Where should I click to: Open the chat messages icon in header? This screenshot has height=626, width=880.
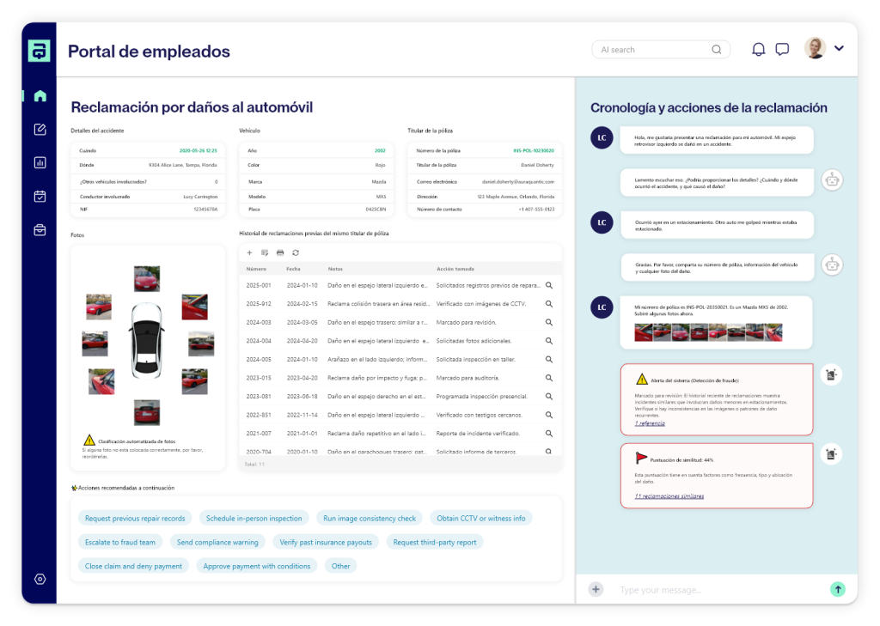coord(782,50)
